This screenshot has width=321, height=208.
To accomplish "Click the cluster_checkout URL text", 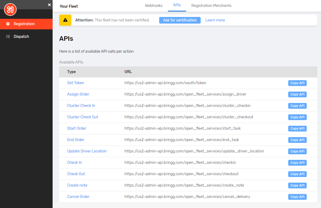I will 189,117.
